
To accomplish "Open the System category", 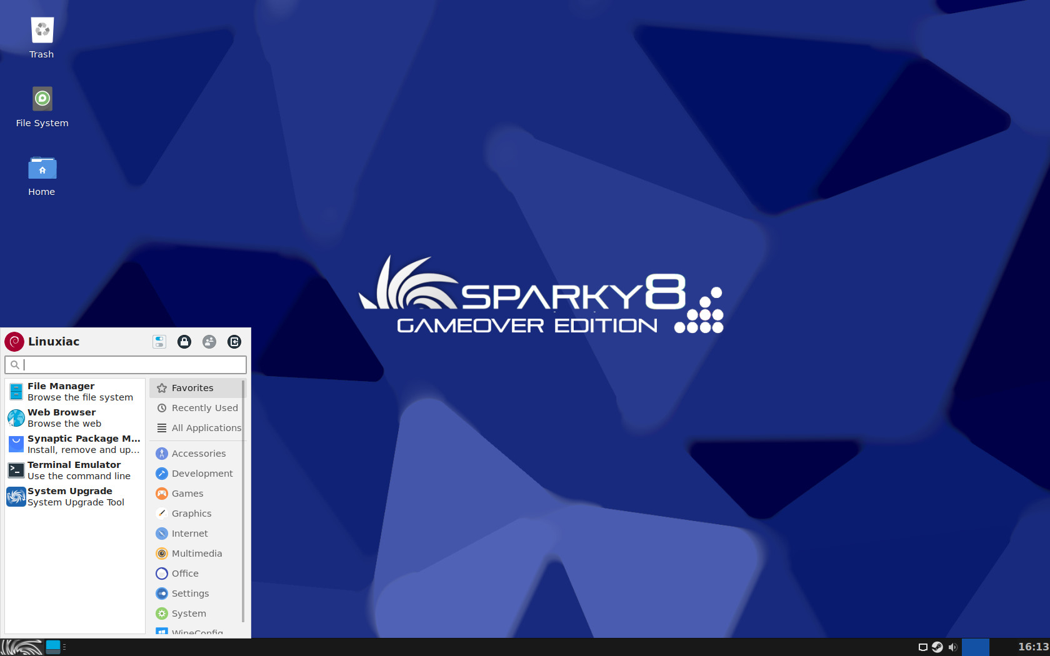I will (196, 614).
